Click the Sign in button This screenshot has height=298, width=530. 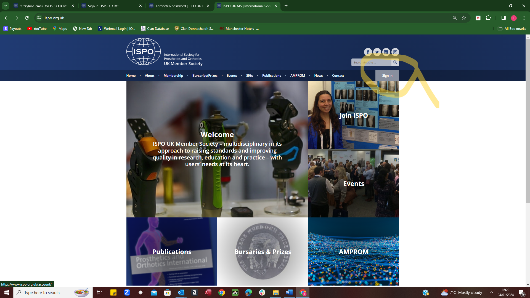[387, 76]
